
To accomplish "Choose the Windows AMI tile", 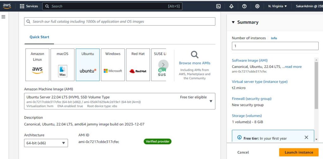I will click(113, 65).
